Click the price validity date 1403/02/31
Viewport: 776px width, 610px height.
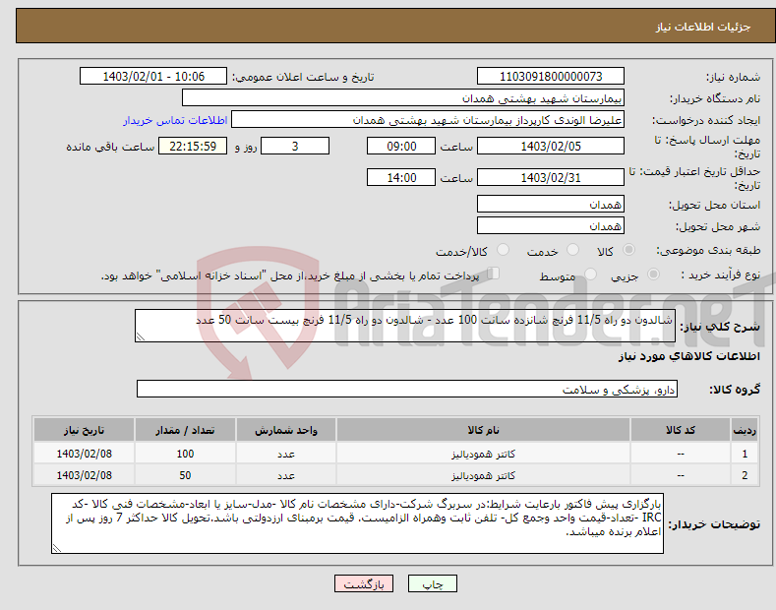click(551, 177)
